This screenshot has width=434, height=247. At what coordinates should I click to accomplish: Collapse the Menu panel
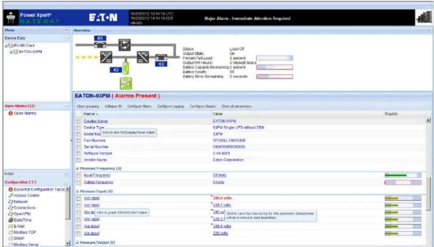pyautogui.click(x=66, y=30)
